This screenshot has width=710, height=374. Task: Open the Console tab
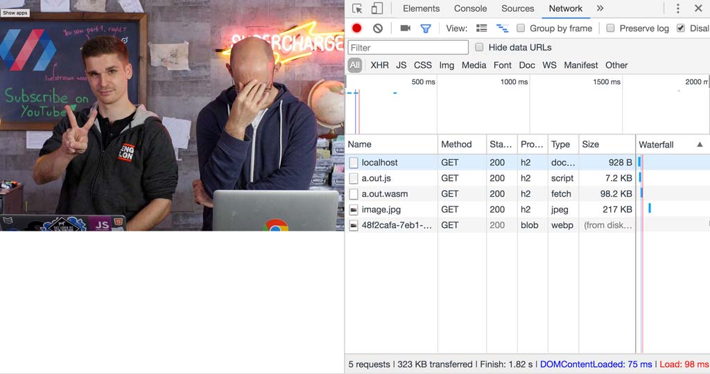(x=470, y=8)
